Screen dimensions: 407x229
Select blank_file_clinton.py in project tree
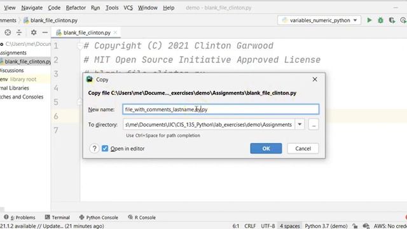click(x=25, y=62)
